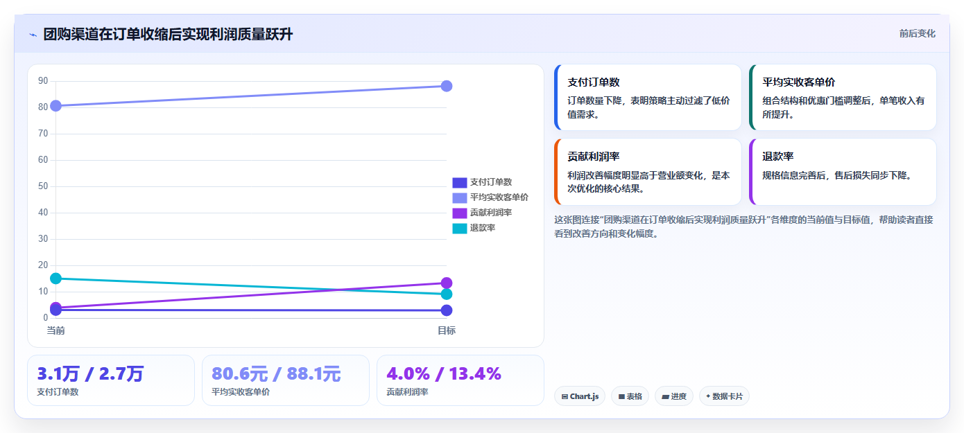Viewport: 964px width, 433px height.
Task: Open the 平均实收客单价 insight card
Action: [843, 98]
